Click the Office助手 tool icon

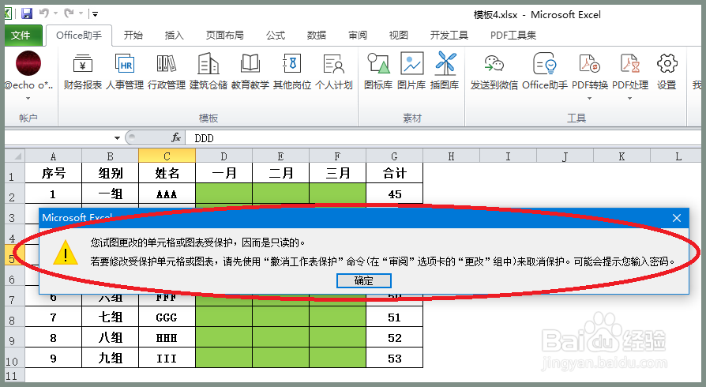tap(544, 71)
